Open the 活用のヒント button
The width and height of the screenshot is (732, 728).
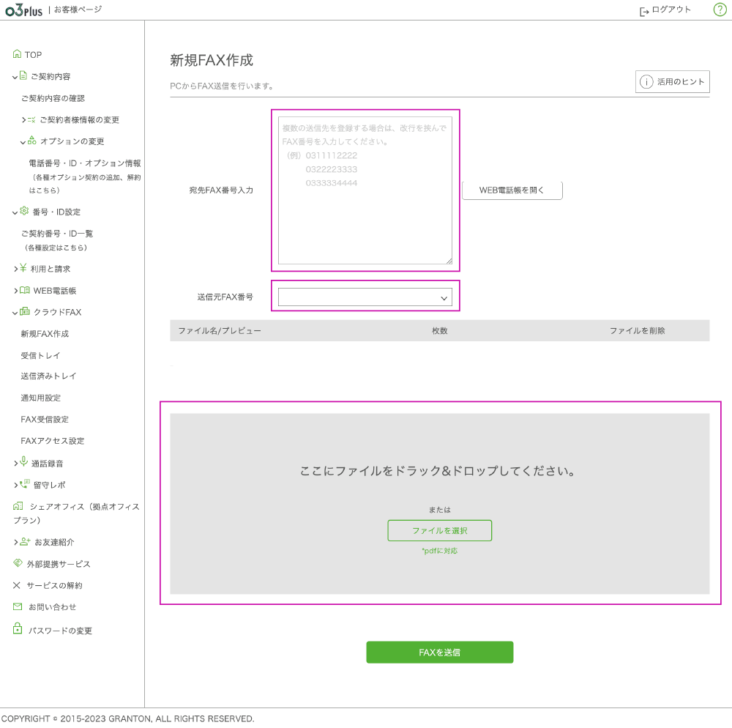tap(672, 82)
